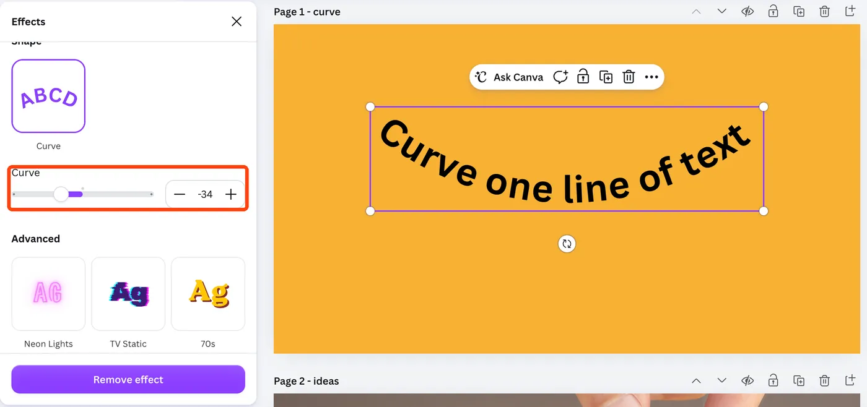The width and height of the screenshot is (867, 407).
Task: Select the Curve shape effect thumbnail
Action: pos(48,96)
